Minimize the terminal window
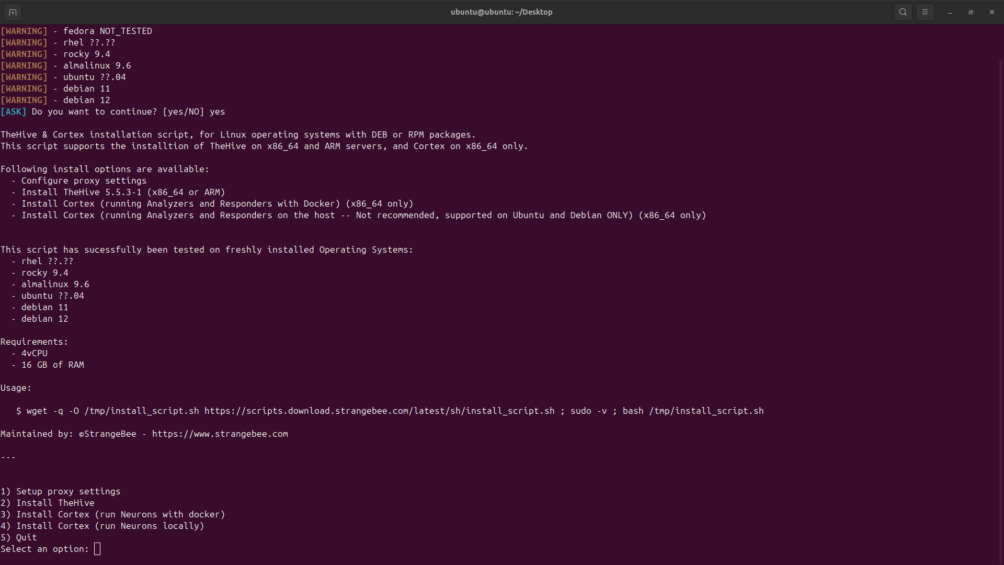 (950, 12)
